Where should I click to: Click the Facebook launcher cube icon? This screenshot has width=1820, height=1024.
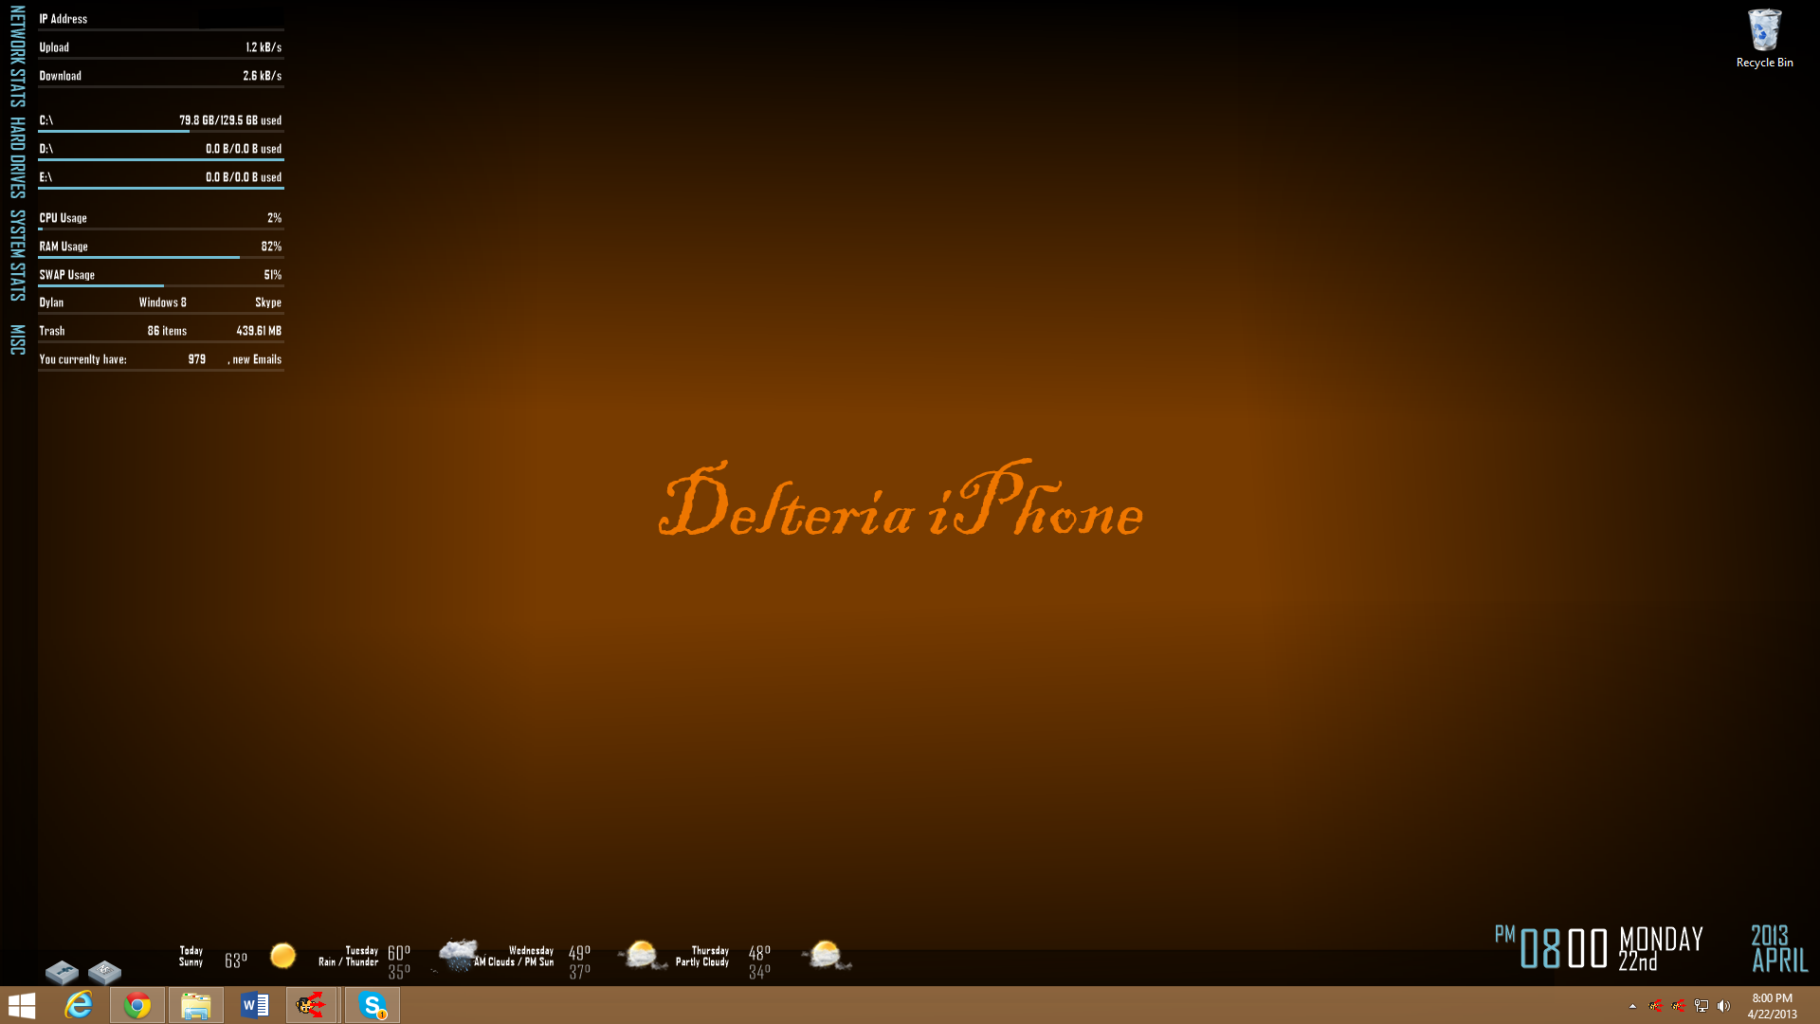[63, 972]
